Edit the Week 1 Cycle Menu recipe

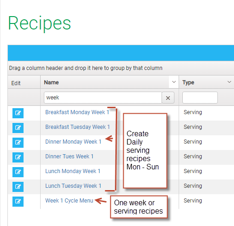18,202
